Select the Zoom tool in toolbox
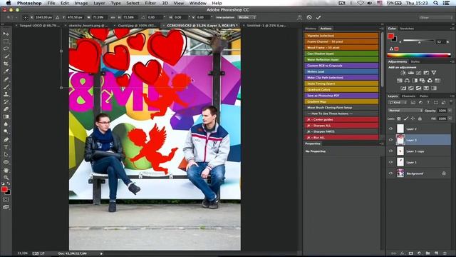Screen dimensions: 456x257 [6, 177]
